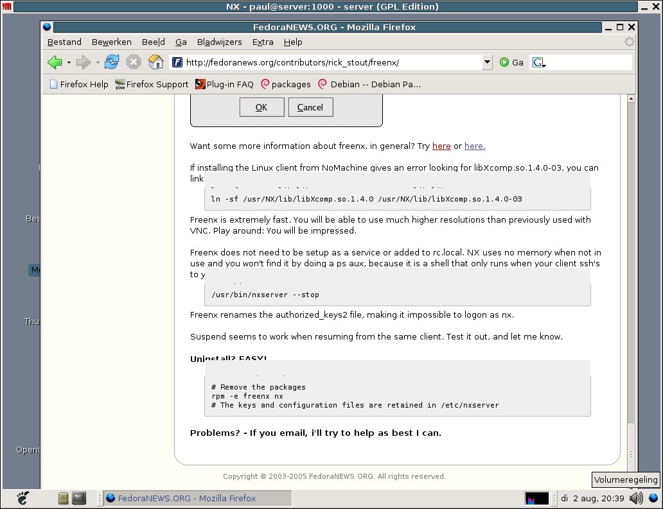The width and height of the screenshot is (663, 509).
Task: Click the Copyright FedoraNEWS.ORG footer text
Action: tap(334, 476)
